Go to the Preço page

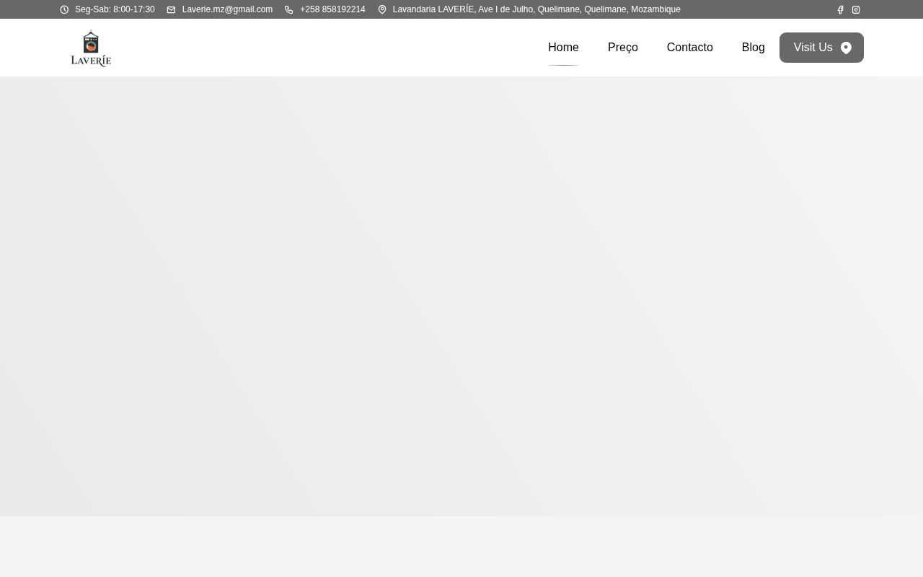[x=623, y=48]
